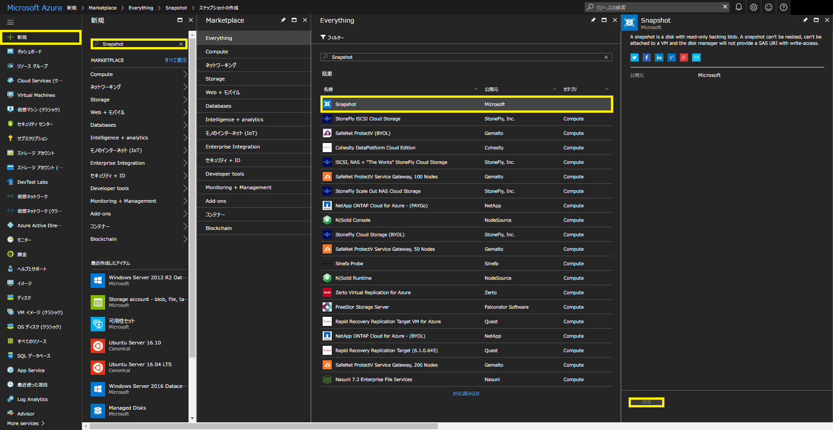Click the 作成 create button
Image resolution: width=833 pixels, height=430 pixels.
pyautogui.click(x=646, y=402)
